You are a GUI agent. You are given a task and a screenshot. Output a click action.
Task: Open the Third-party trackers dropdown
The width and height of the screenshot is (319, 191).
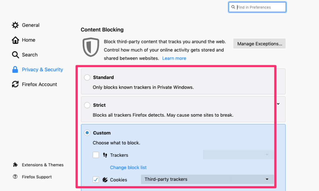click(x=207, y=179)
